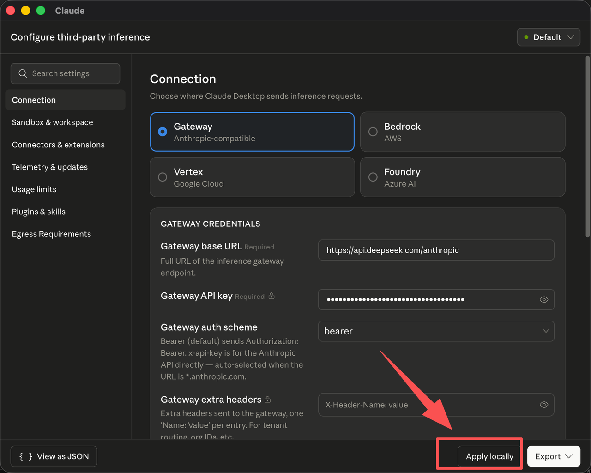Click the View as JSON button
This screenshot has width=591, height=473.
click(x=54, y=456)
